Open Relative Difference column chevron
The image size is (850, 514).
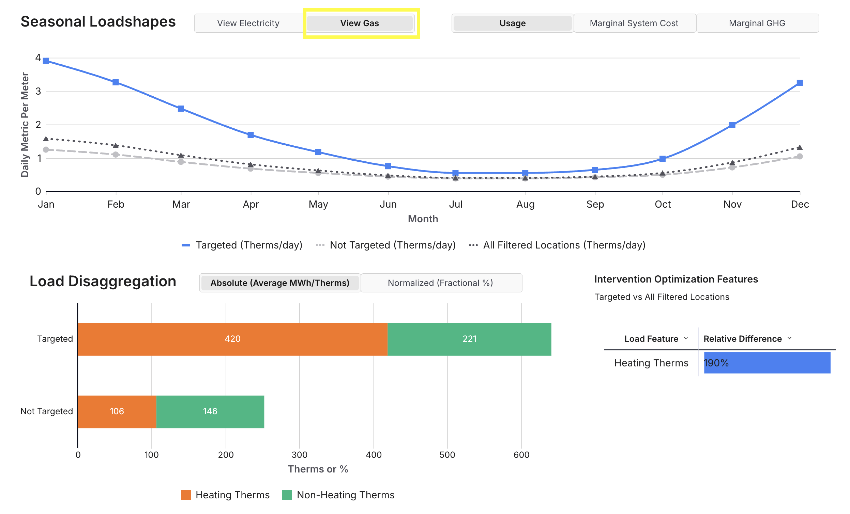[790, 338]
